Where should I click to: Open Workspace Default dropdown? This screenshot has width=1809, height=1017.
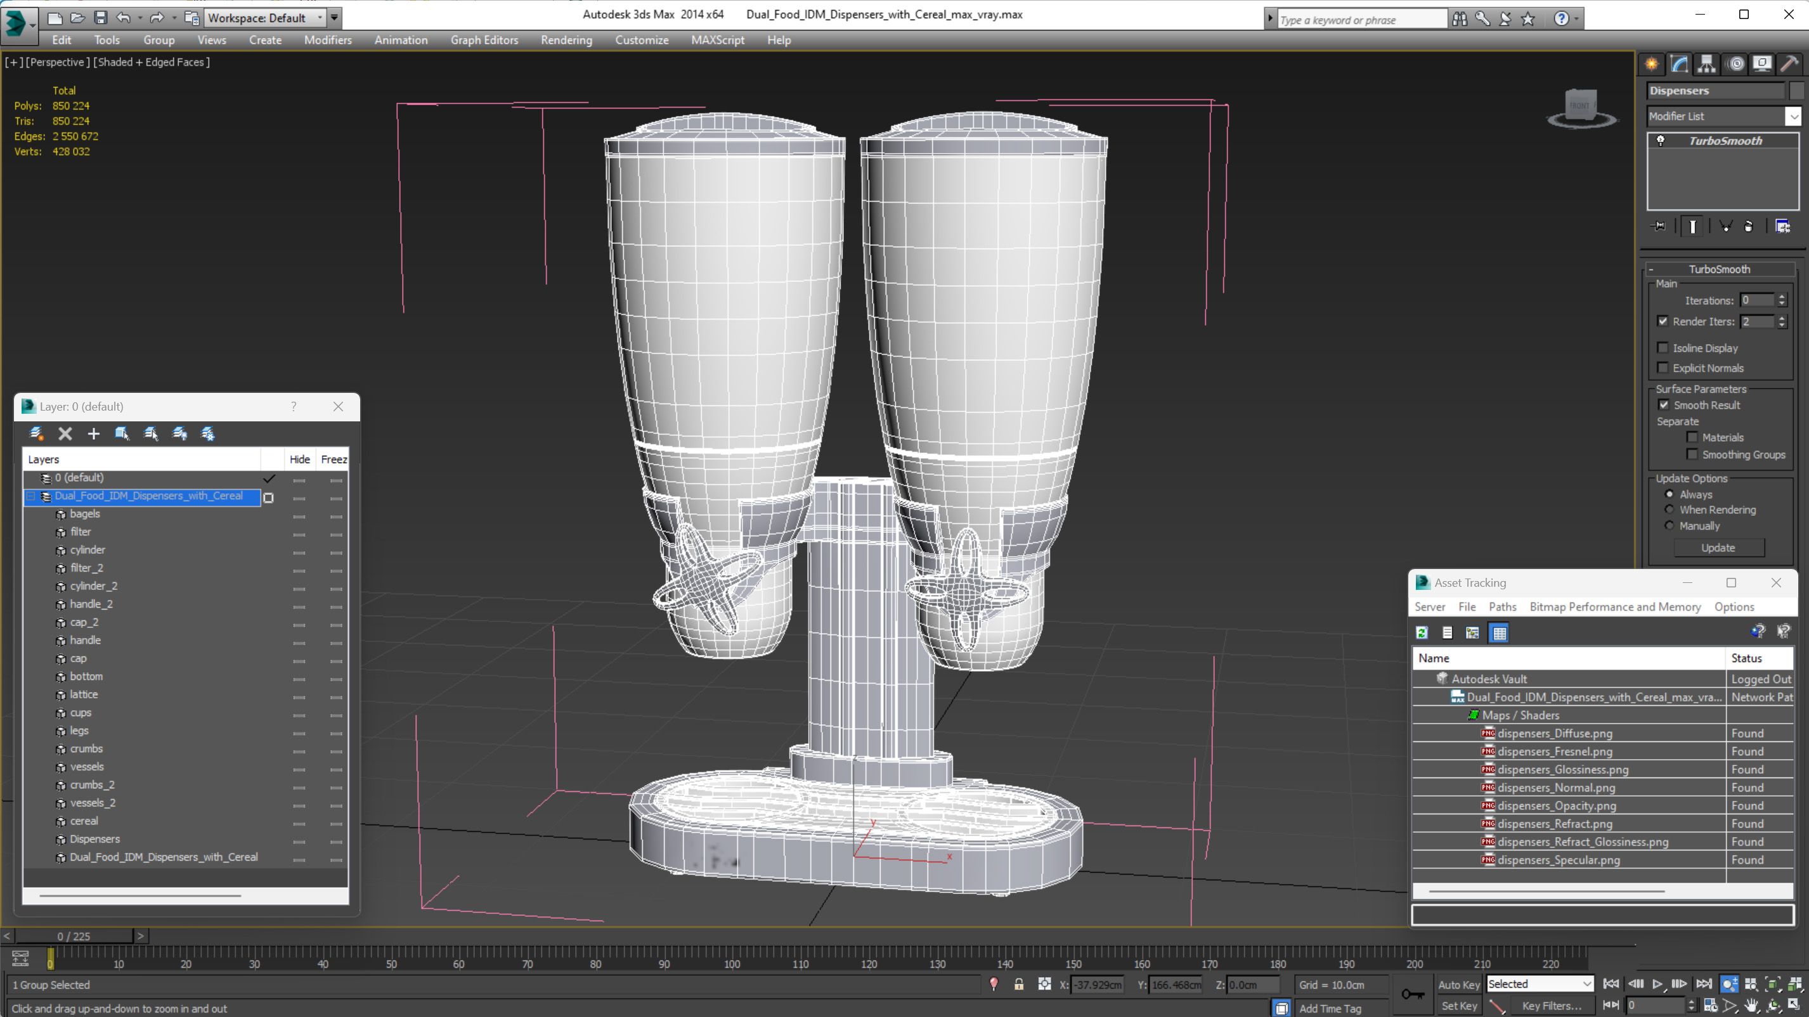pos(266,18)
